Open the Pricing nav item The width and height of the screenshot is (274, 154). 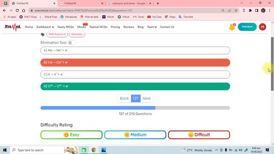[115, 27]
